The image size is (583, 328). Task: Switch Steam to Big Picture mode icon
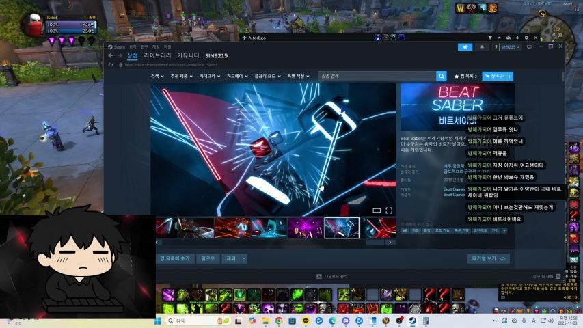click(529, 47)
